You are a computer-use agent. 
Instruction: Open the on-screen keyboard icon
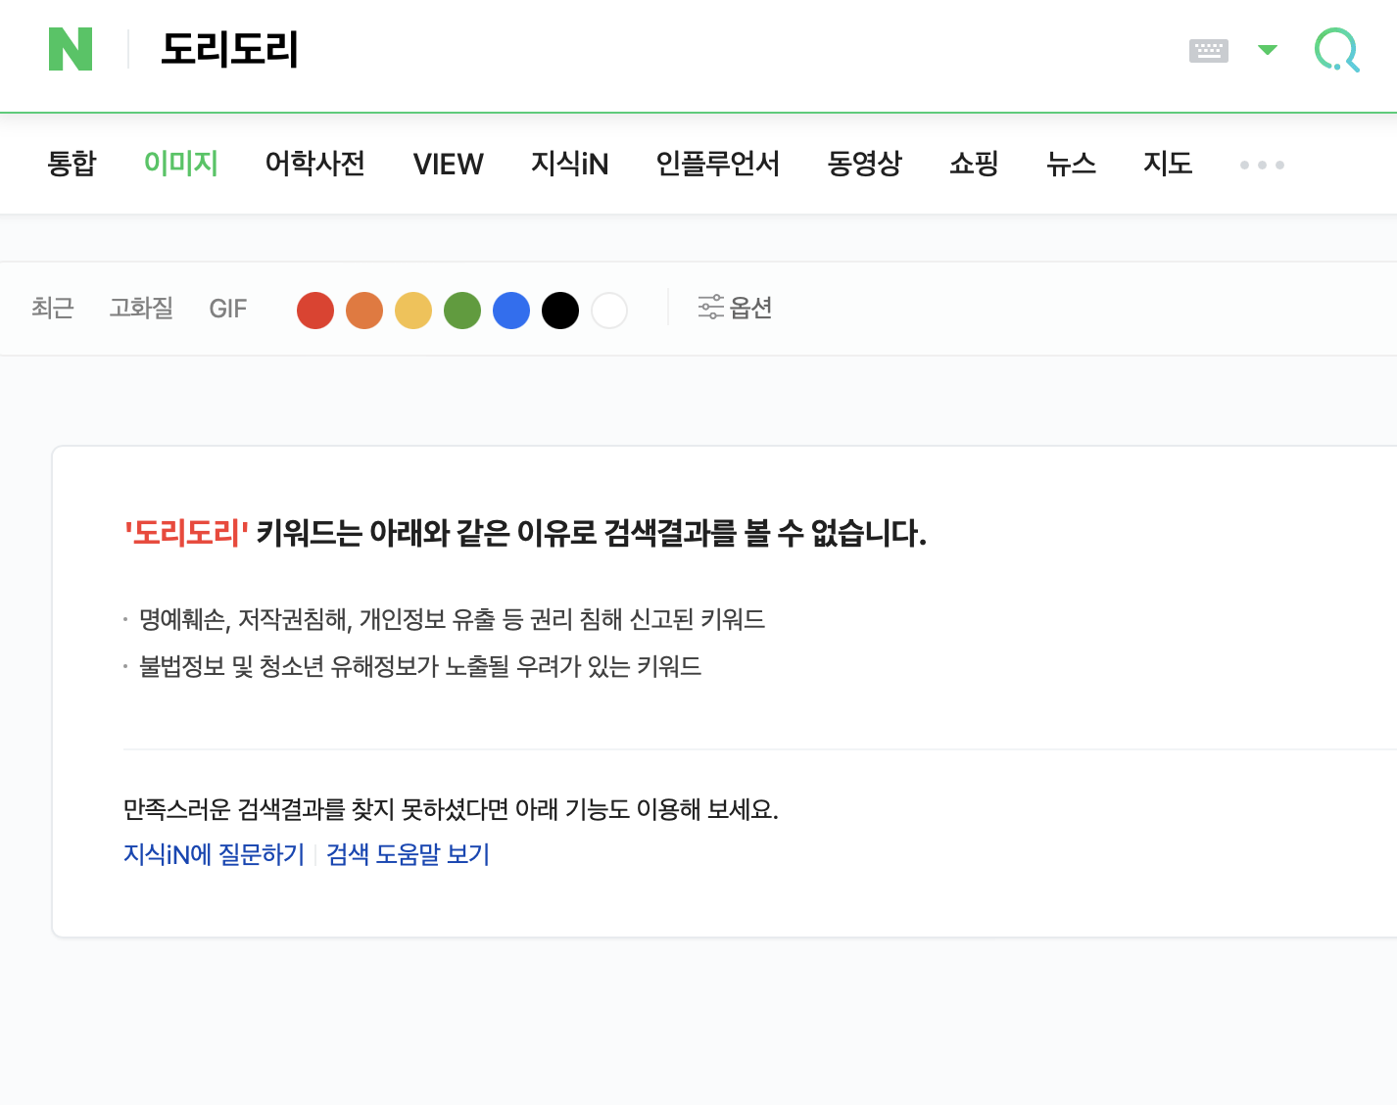coord(1208,50)
